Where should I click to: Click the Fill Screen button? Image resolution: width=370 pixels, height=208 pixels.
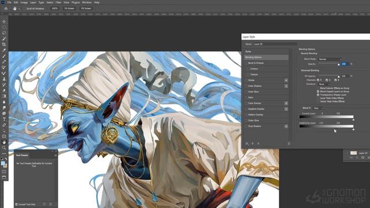[86, 9]
